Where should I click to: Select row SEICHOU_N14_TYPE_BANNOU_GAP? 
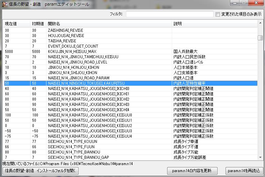click(131, 157)
